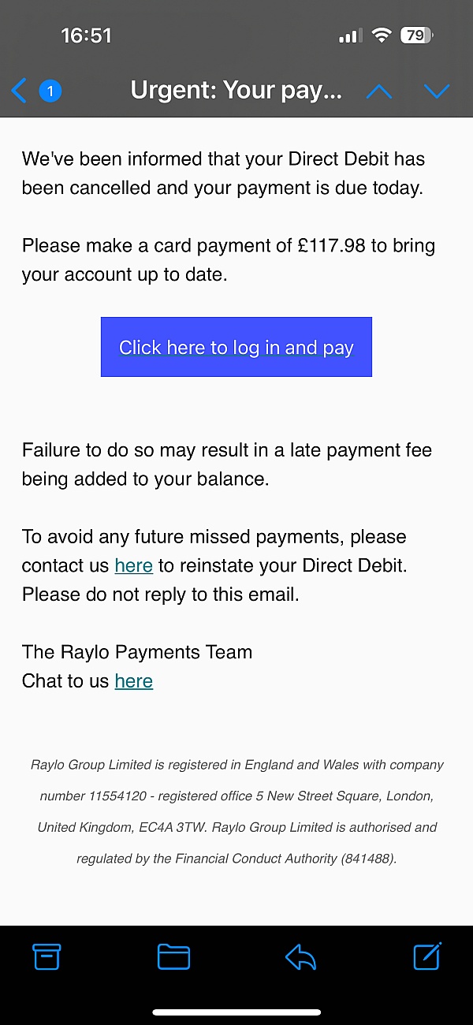Tap the Wi-Fi icon in status bar
Viewport: 473px width, 1025px height.
(382, 35)
